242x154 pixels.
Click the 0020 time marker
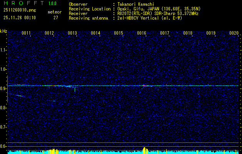pos(234,33)
